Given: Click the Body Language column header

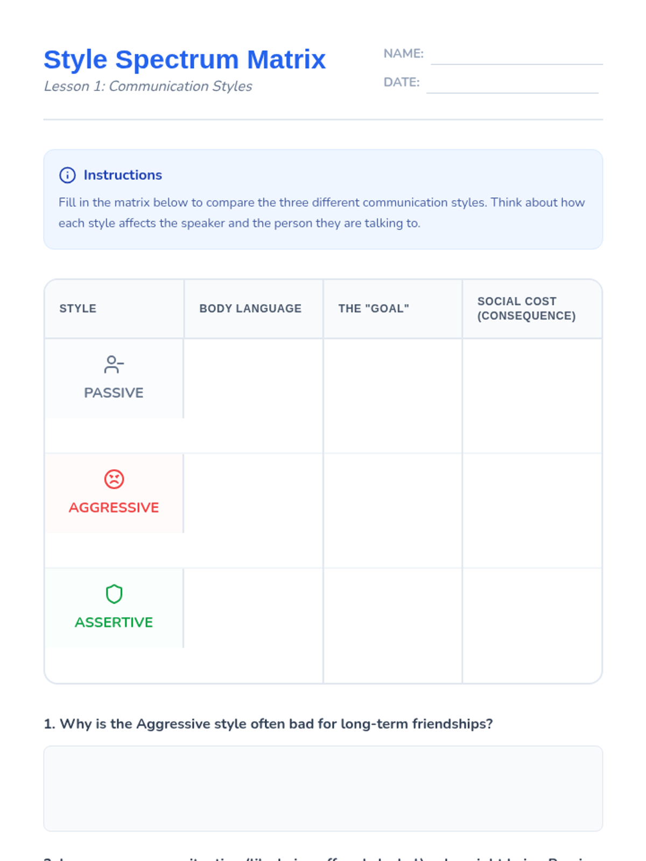Looking at the screenshot, I should [250, 308].
